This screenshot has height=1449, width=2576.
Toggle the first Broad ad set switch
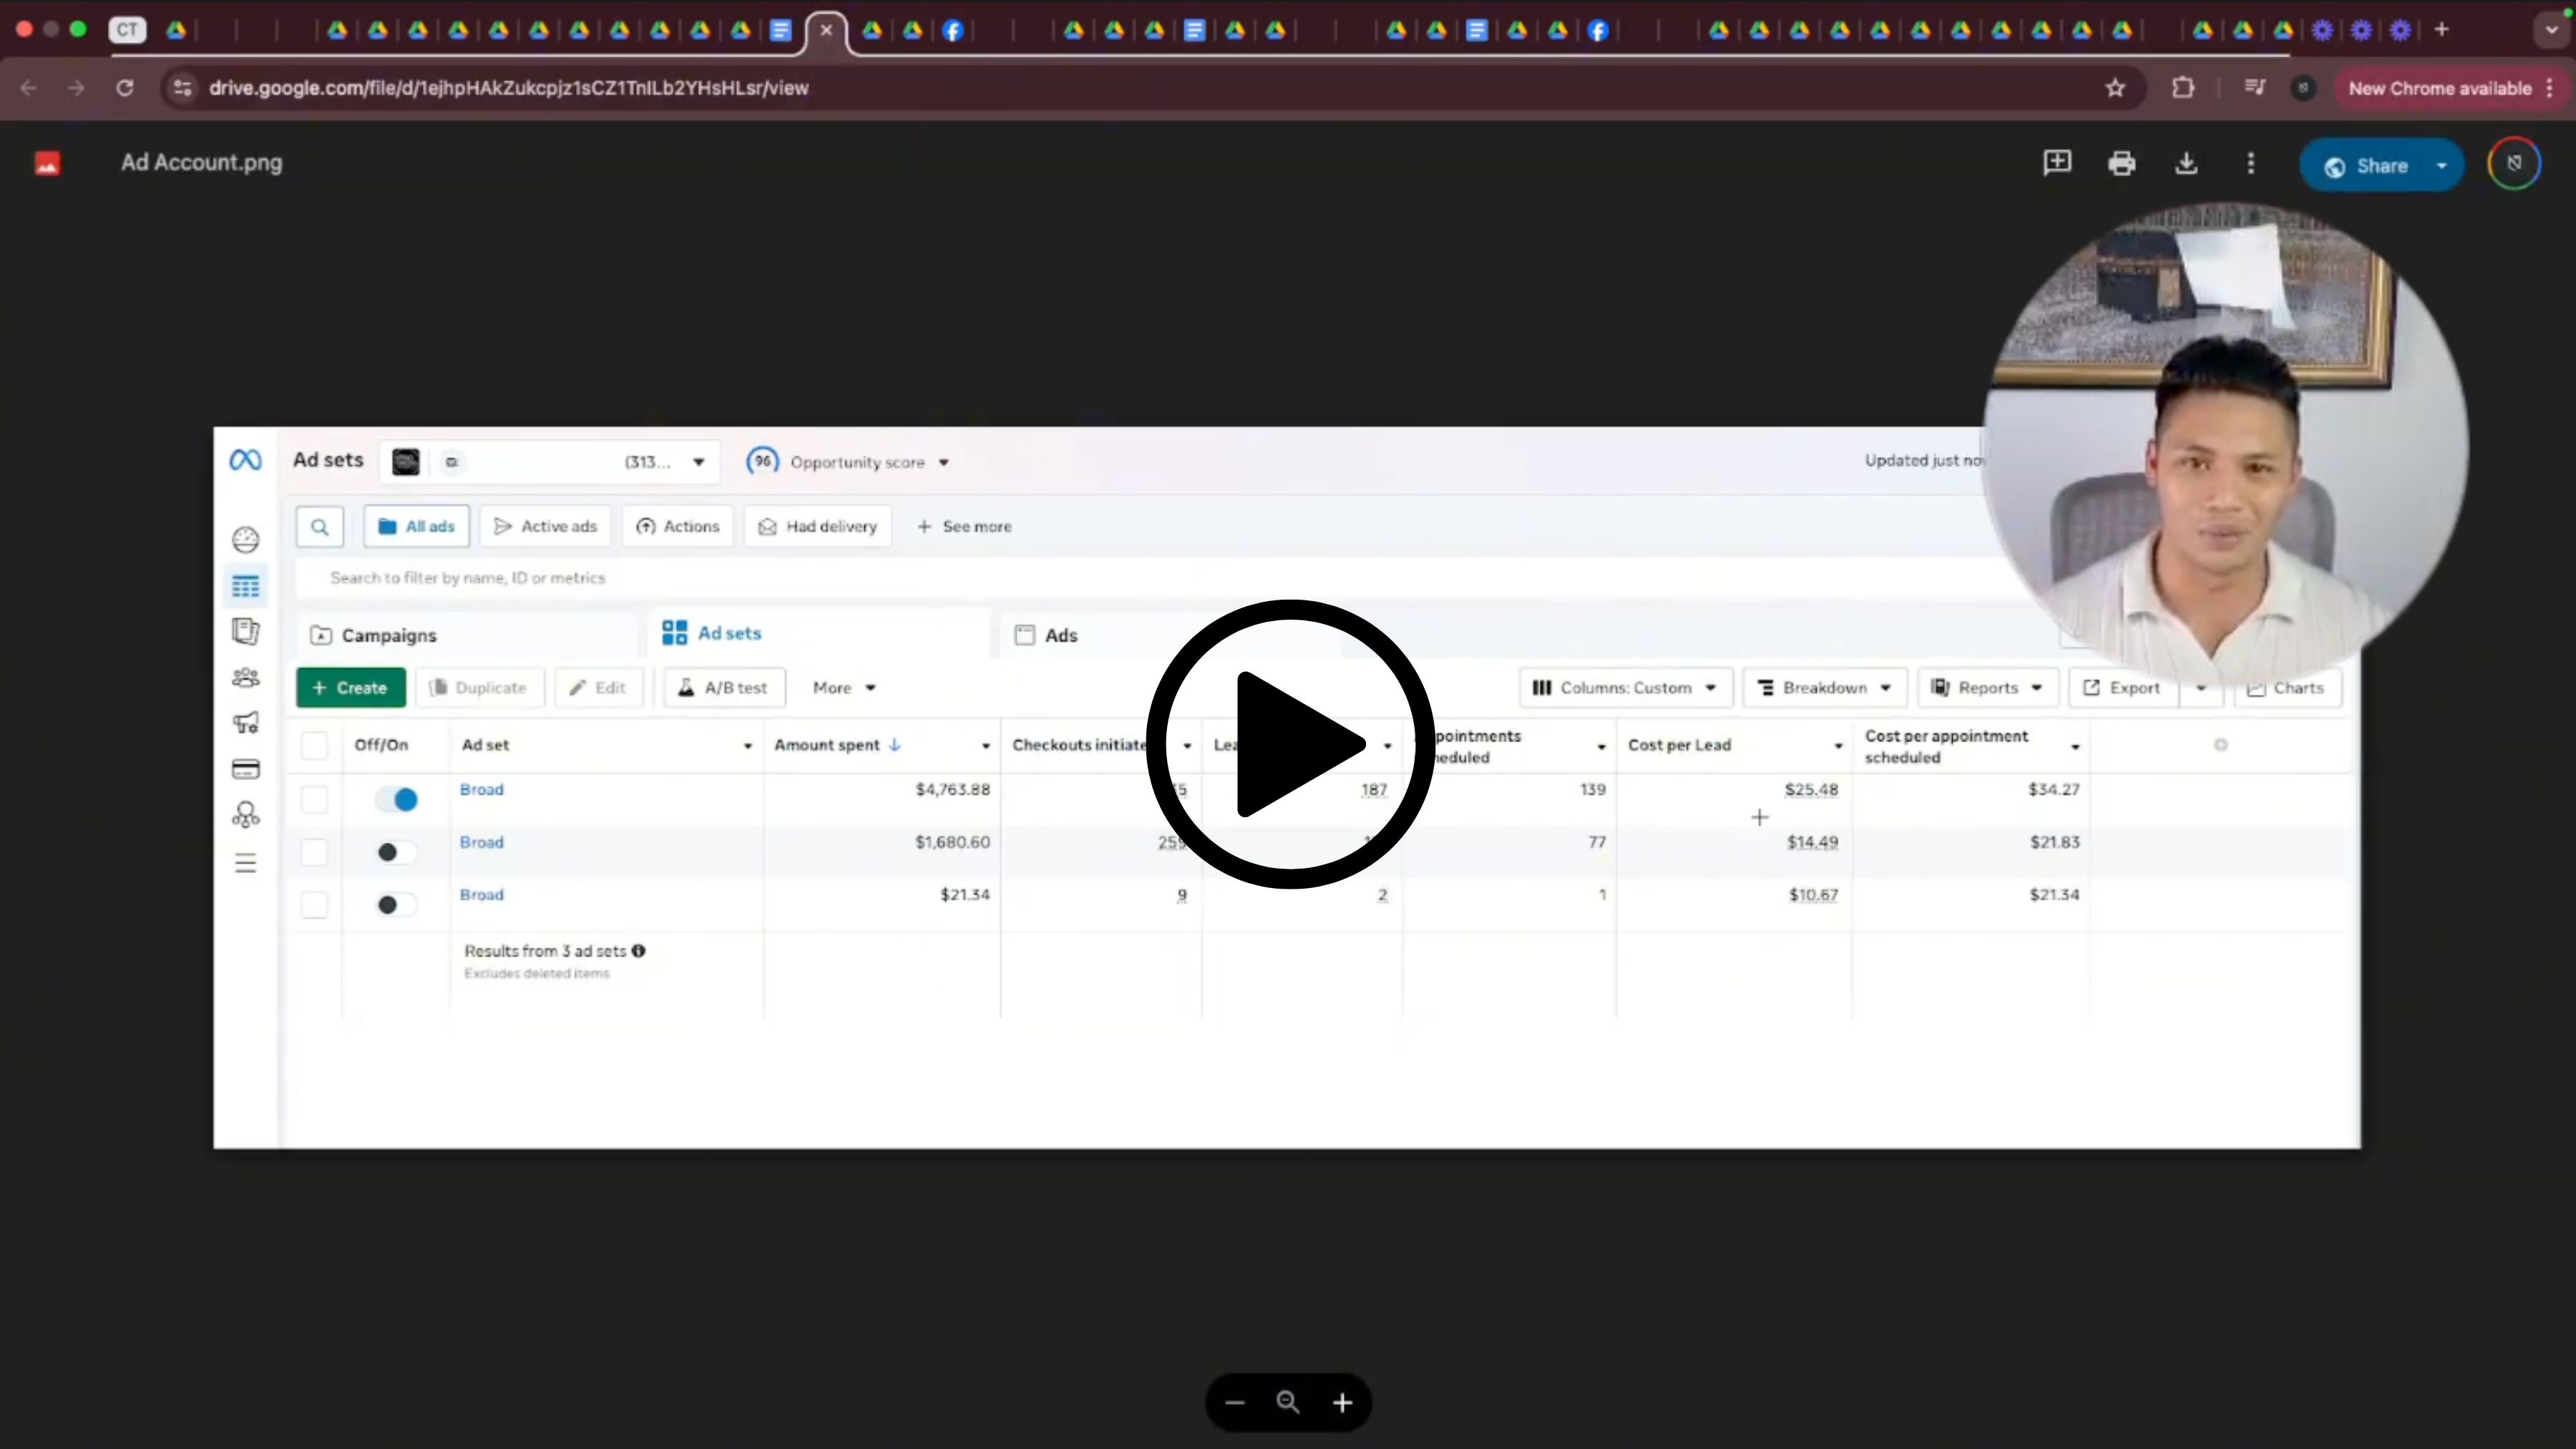396,799
